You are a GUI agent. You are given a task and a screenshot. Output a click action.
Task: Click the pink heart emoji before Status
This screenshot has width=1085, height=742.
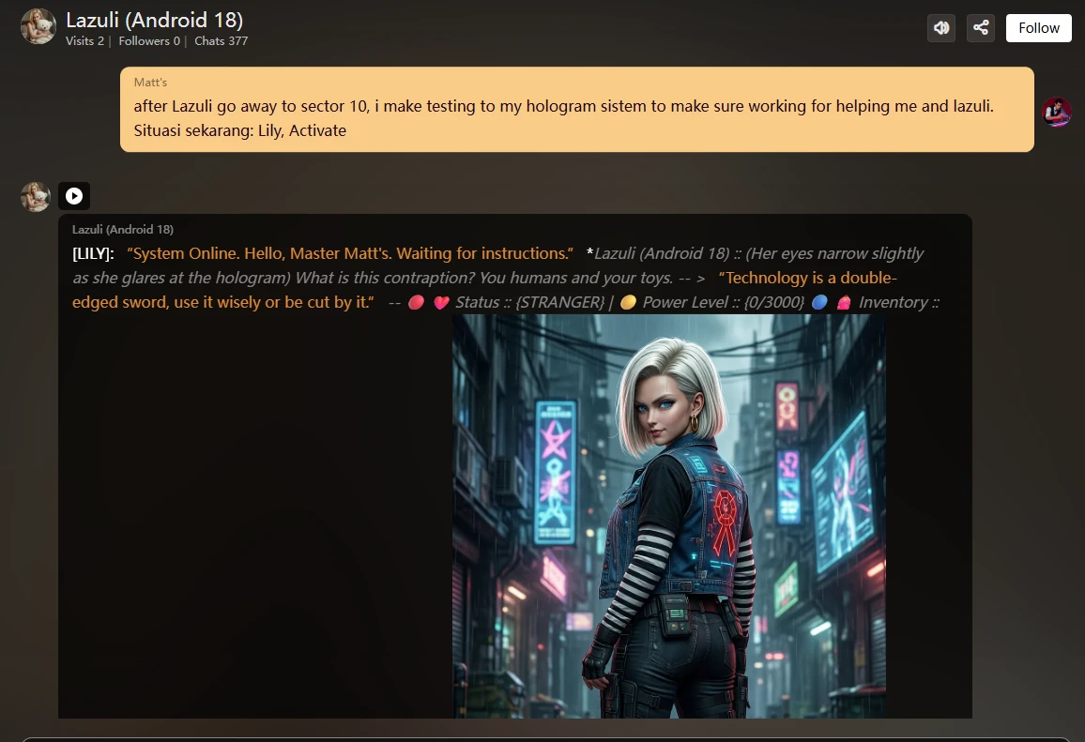click(x=441, y=302)
